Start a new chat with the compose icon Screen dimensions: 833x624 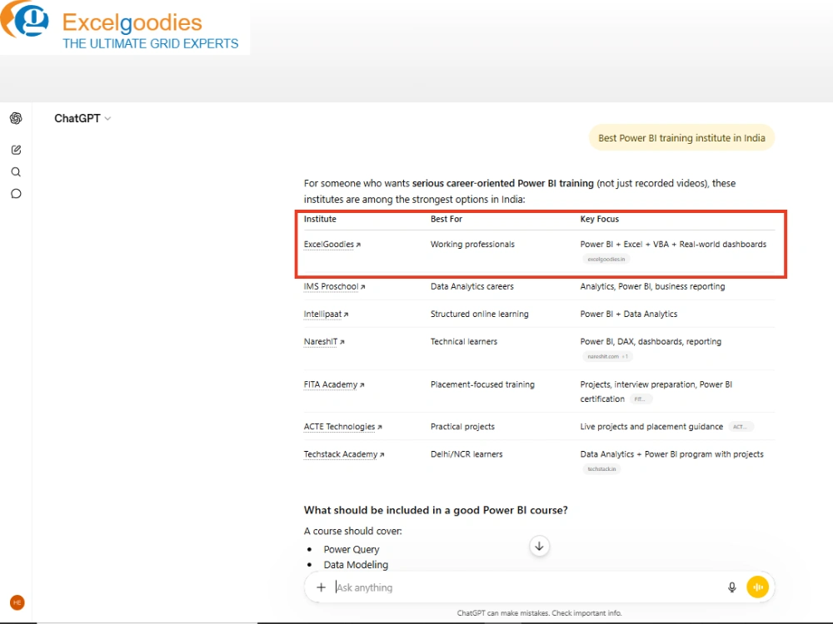pos(16,150)
